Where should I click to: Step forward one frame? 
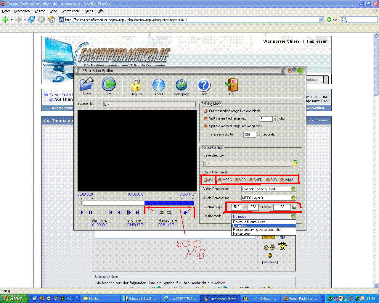point(129,212)
